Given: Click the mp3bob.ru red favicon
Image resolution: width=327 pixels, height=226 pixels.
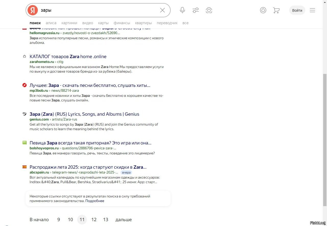Looking at the screenshot, I should (25, 85).
